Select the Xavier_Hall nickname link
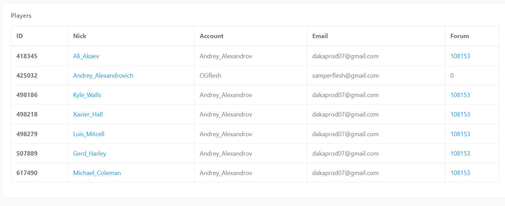The width and height of the screenshot is (505, 206). [88, 114]
